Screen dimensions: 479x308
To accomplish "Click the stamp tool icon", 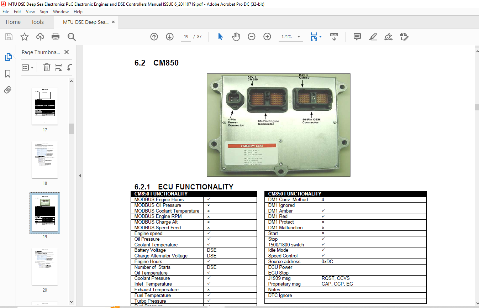I will [404, 37].
